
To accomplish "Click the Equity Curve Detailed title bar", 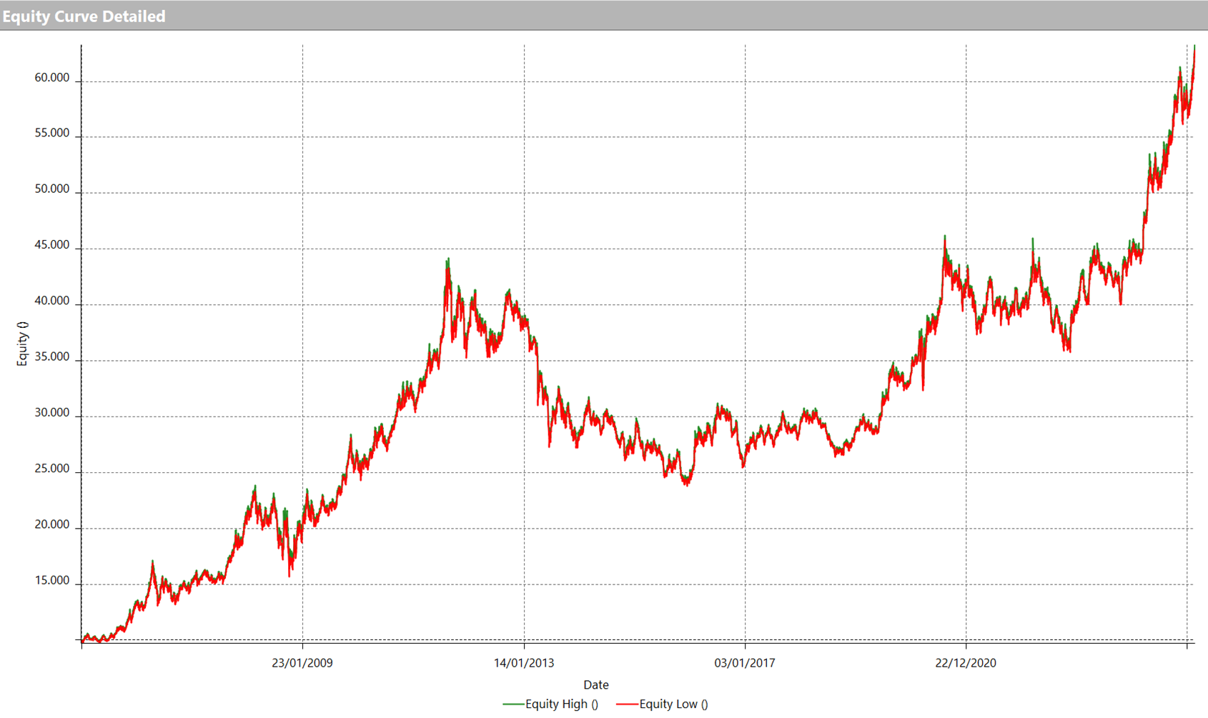I will [84, 16].
